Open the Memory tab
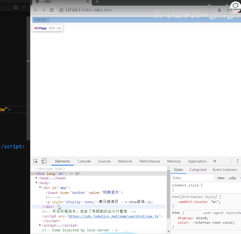Viewport: 241px width, 234px height. [x=174, y=161]
